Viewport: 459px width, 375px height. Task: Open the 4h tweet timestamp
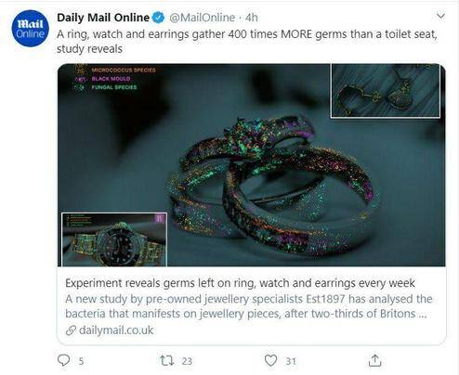[x=251, y=18]
